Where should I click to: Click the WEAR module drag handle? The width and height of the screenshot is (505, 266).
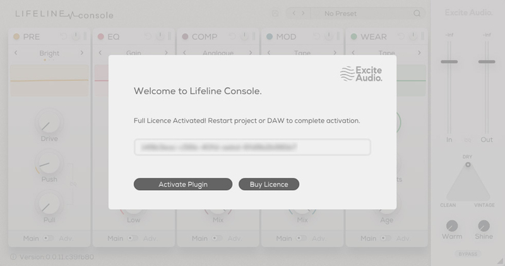click(422, 36)
